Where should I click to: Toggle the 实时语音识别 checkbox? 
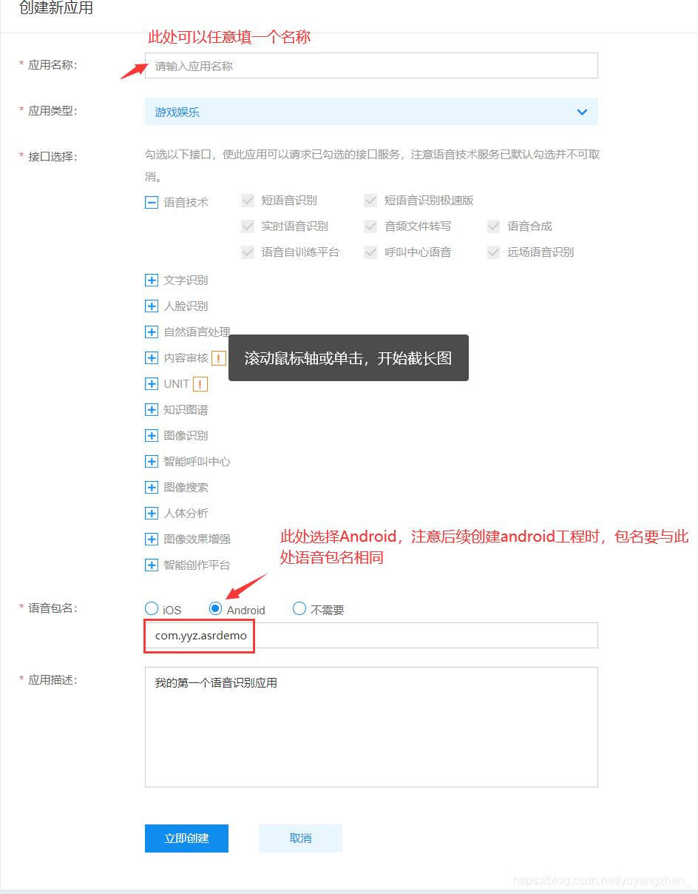coord(248,226)
